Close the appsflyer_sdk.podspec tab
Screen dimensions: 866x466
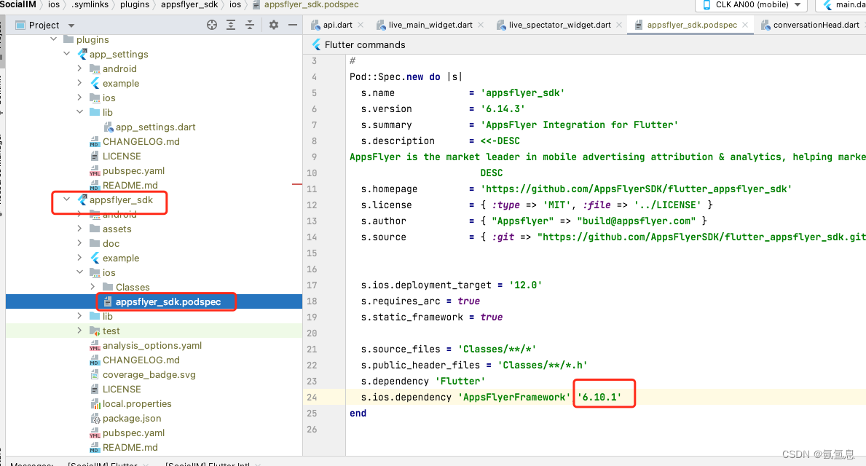click(x=745, y=25)
